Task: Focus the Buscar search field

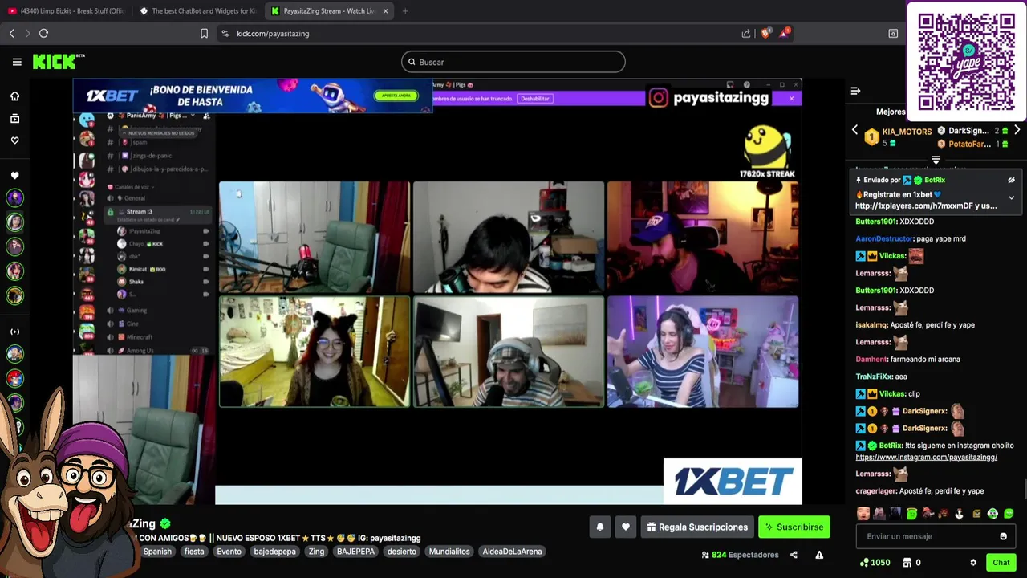Action: coord(513,62)
